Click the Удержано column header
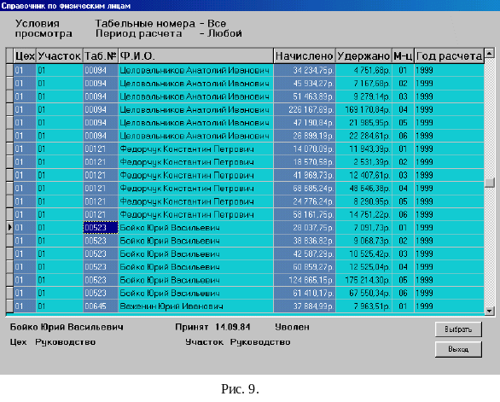The image size is (500, 402). 363,56
